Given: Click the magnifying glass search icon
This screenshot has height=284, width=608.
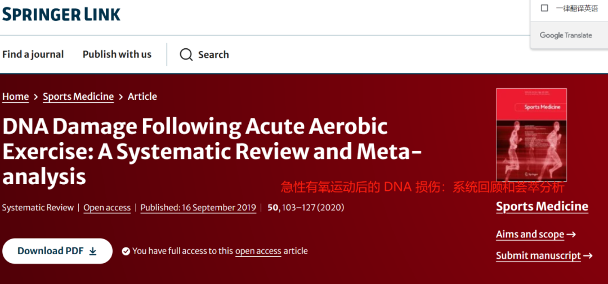Looking at the screenshot, I should click(x=186, y=54).
